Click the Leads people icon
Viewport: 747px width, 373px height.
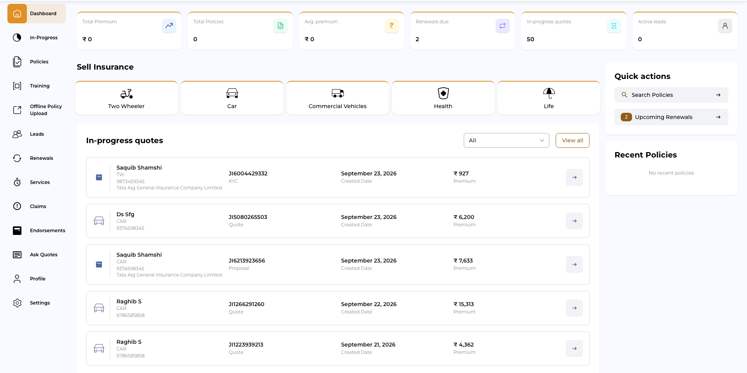point(17,134)
